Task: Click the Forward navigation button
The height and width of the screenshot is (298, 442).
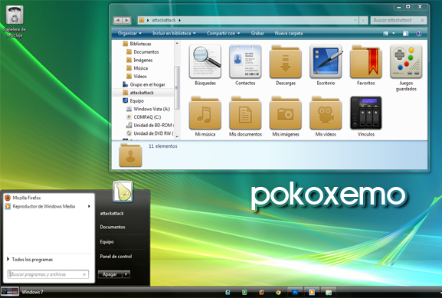Action: pyautogui.click(x=126, y=20)
